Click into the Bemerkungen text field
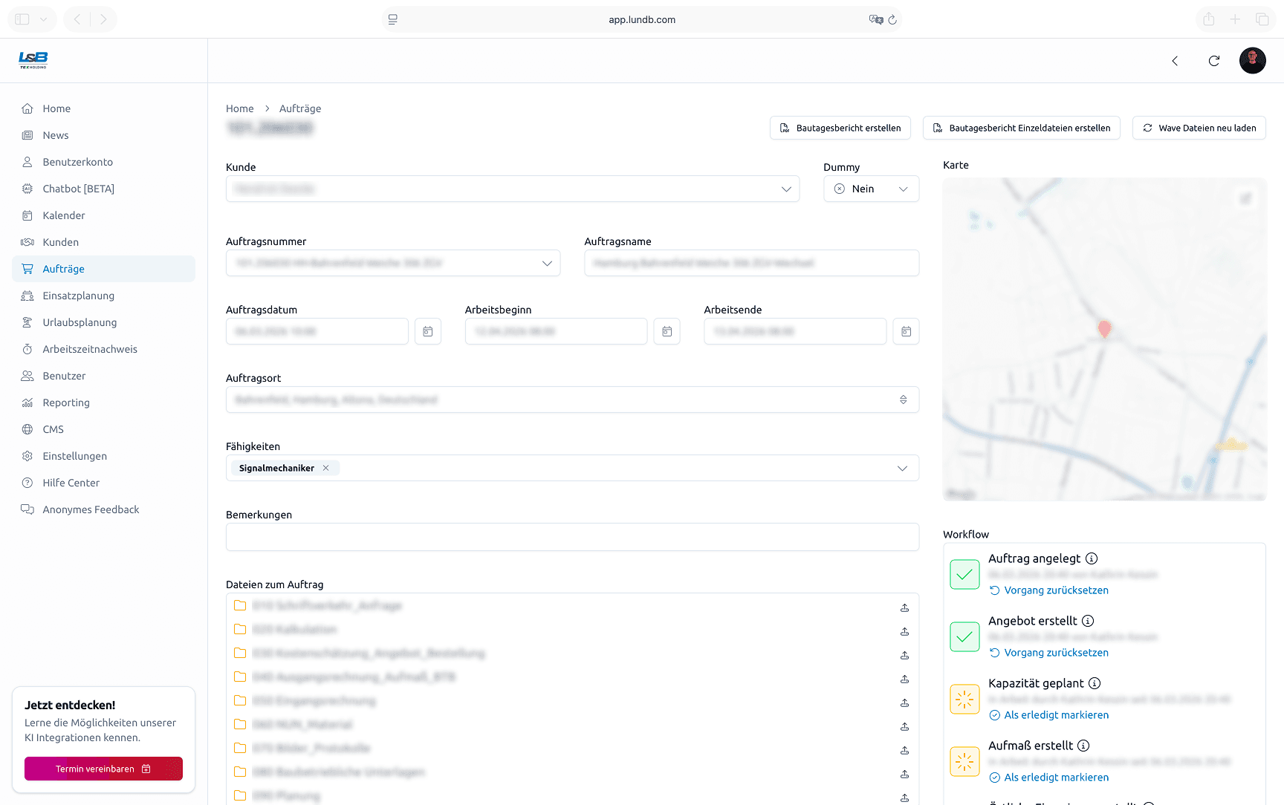The height and width of the screenshot is (805, 1284). pyautogui.click(x=572, y=537)
